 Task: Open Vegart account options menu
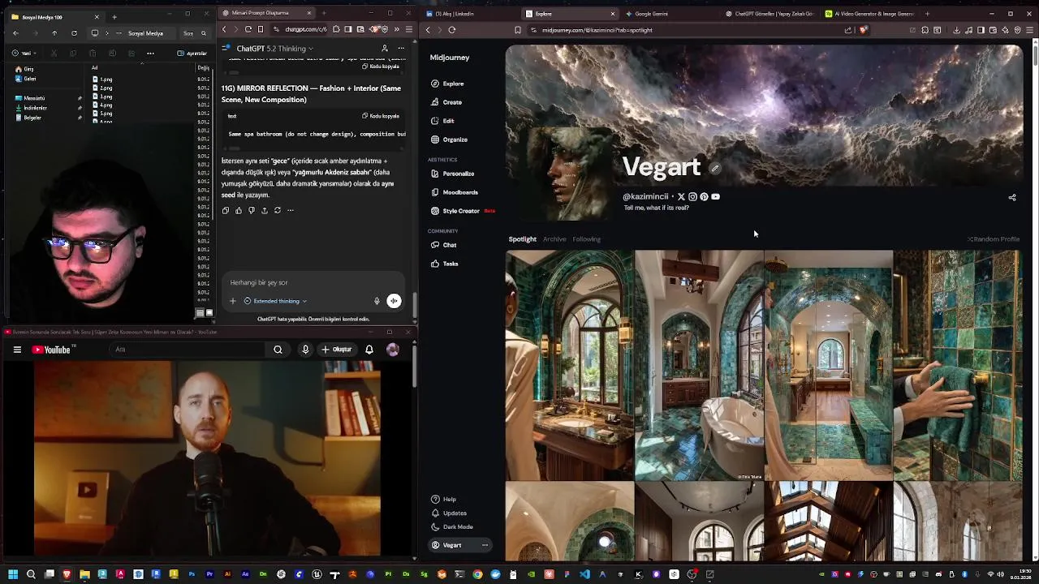485,545
